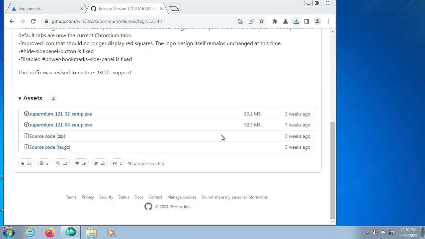Click the Supermium taskbar button
Viewport: 425px width, 239px height.
(70, 232)
